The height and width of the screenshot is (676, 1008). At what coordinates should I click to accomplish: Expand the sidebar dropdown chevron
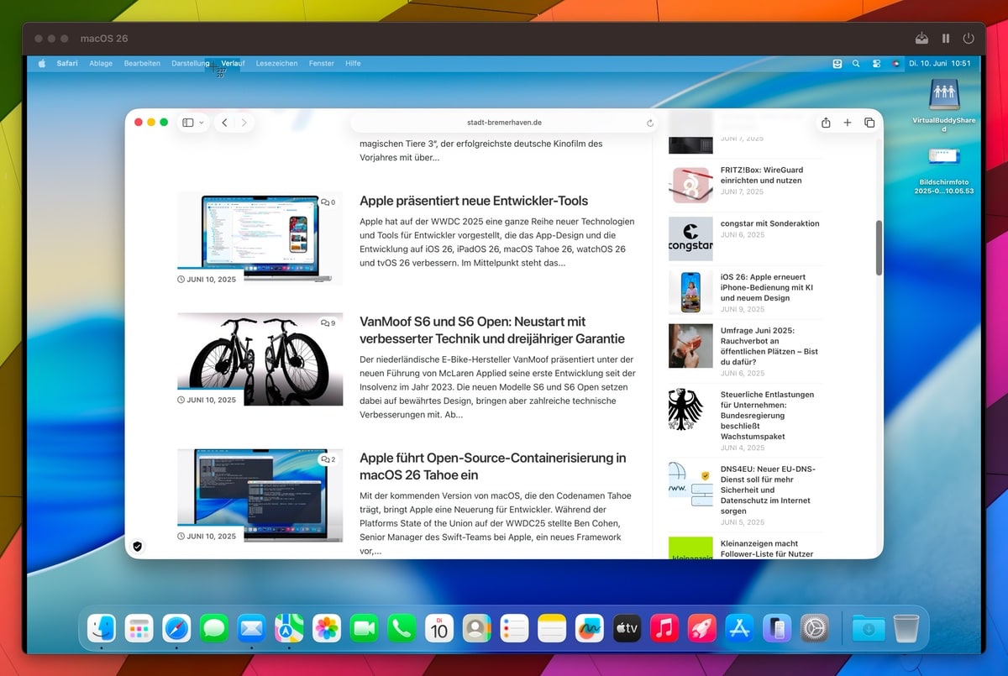click(x=202, y=123)
